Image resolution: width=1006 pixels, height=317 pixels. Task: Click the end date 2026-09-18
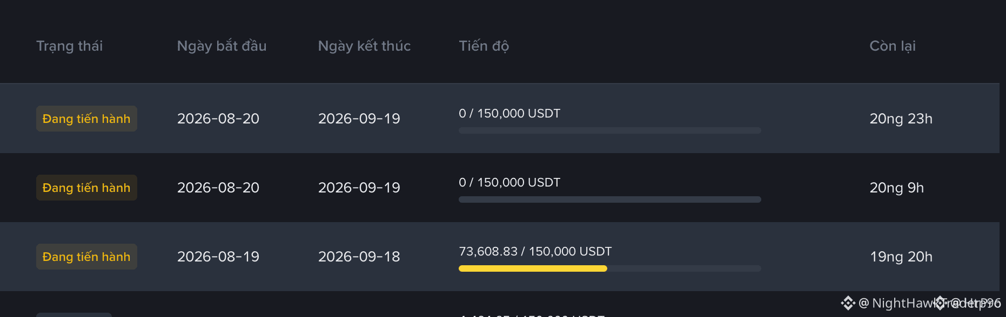coord(359,257)
